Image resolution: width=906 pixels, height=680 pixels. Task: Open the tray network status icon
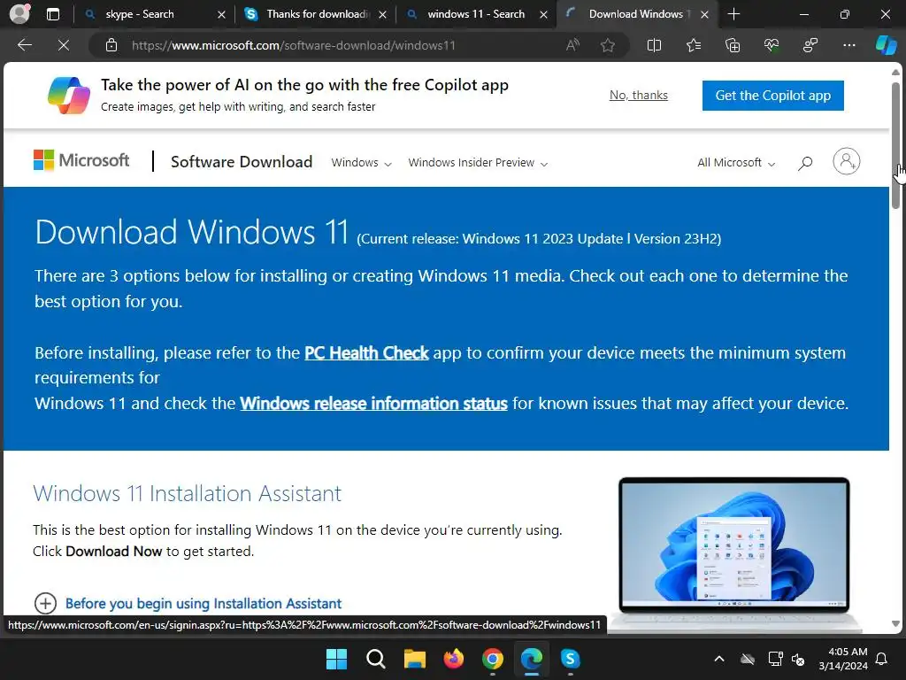775,659
